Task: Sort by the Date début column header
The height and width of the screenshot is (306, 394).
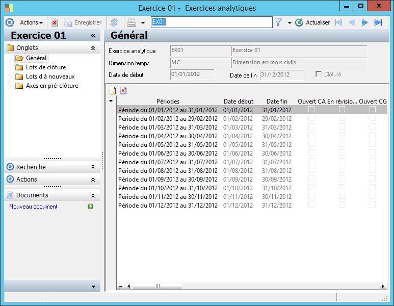Action: pyautogui.click(x=239, y=101)
